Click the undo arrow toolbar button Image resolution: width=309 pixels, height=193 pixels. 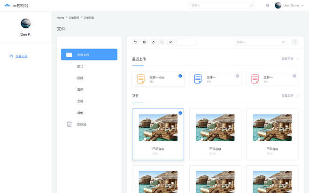pyautogui.click(x=135, y=42)
